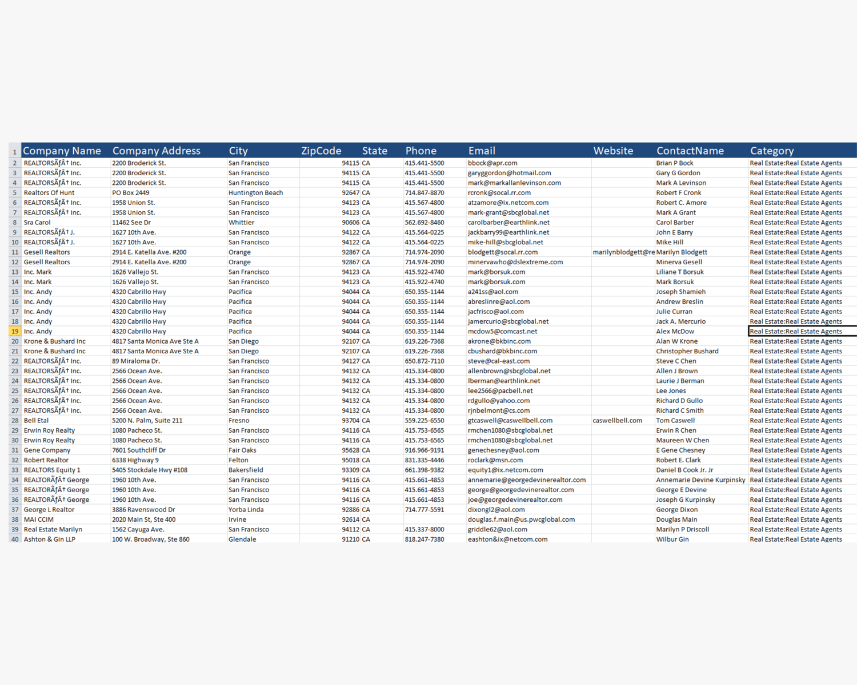Click contact 'Christopher Bushard'
The height and width of the screenshot is (685, 857).
click(702, 351)
